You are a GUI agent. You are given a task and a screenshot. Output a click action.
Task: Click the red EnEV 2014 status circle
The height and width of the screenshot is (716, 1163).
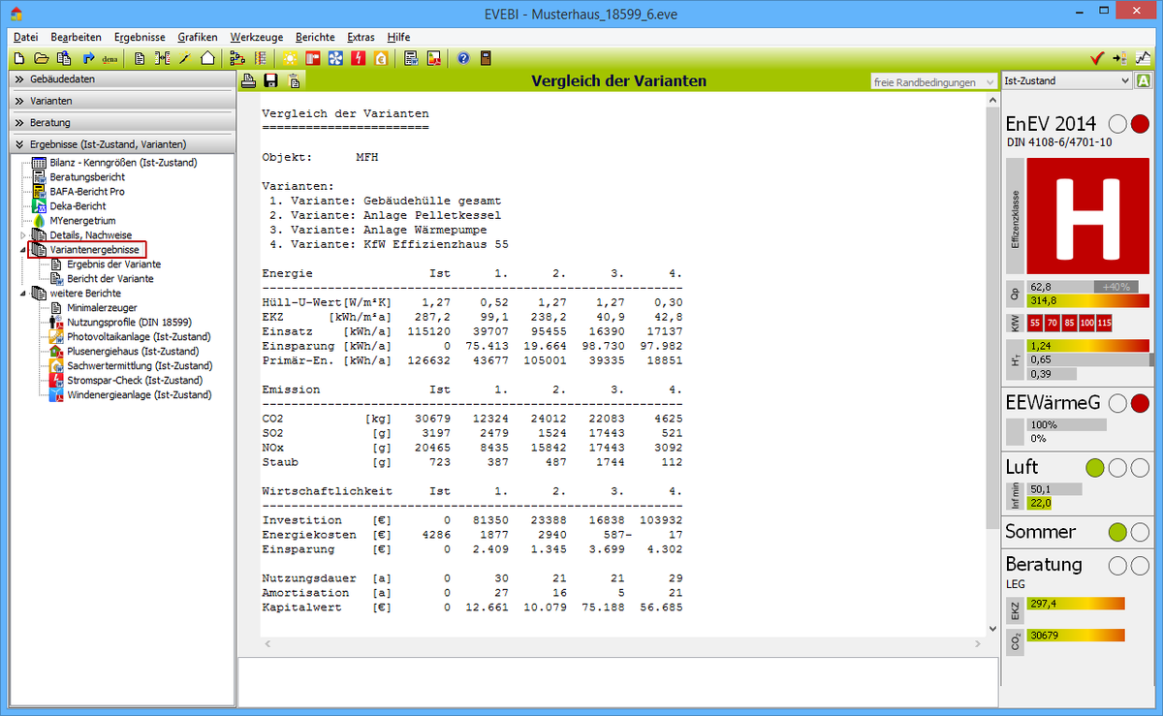(1140, 124)
